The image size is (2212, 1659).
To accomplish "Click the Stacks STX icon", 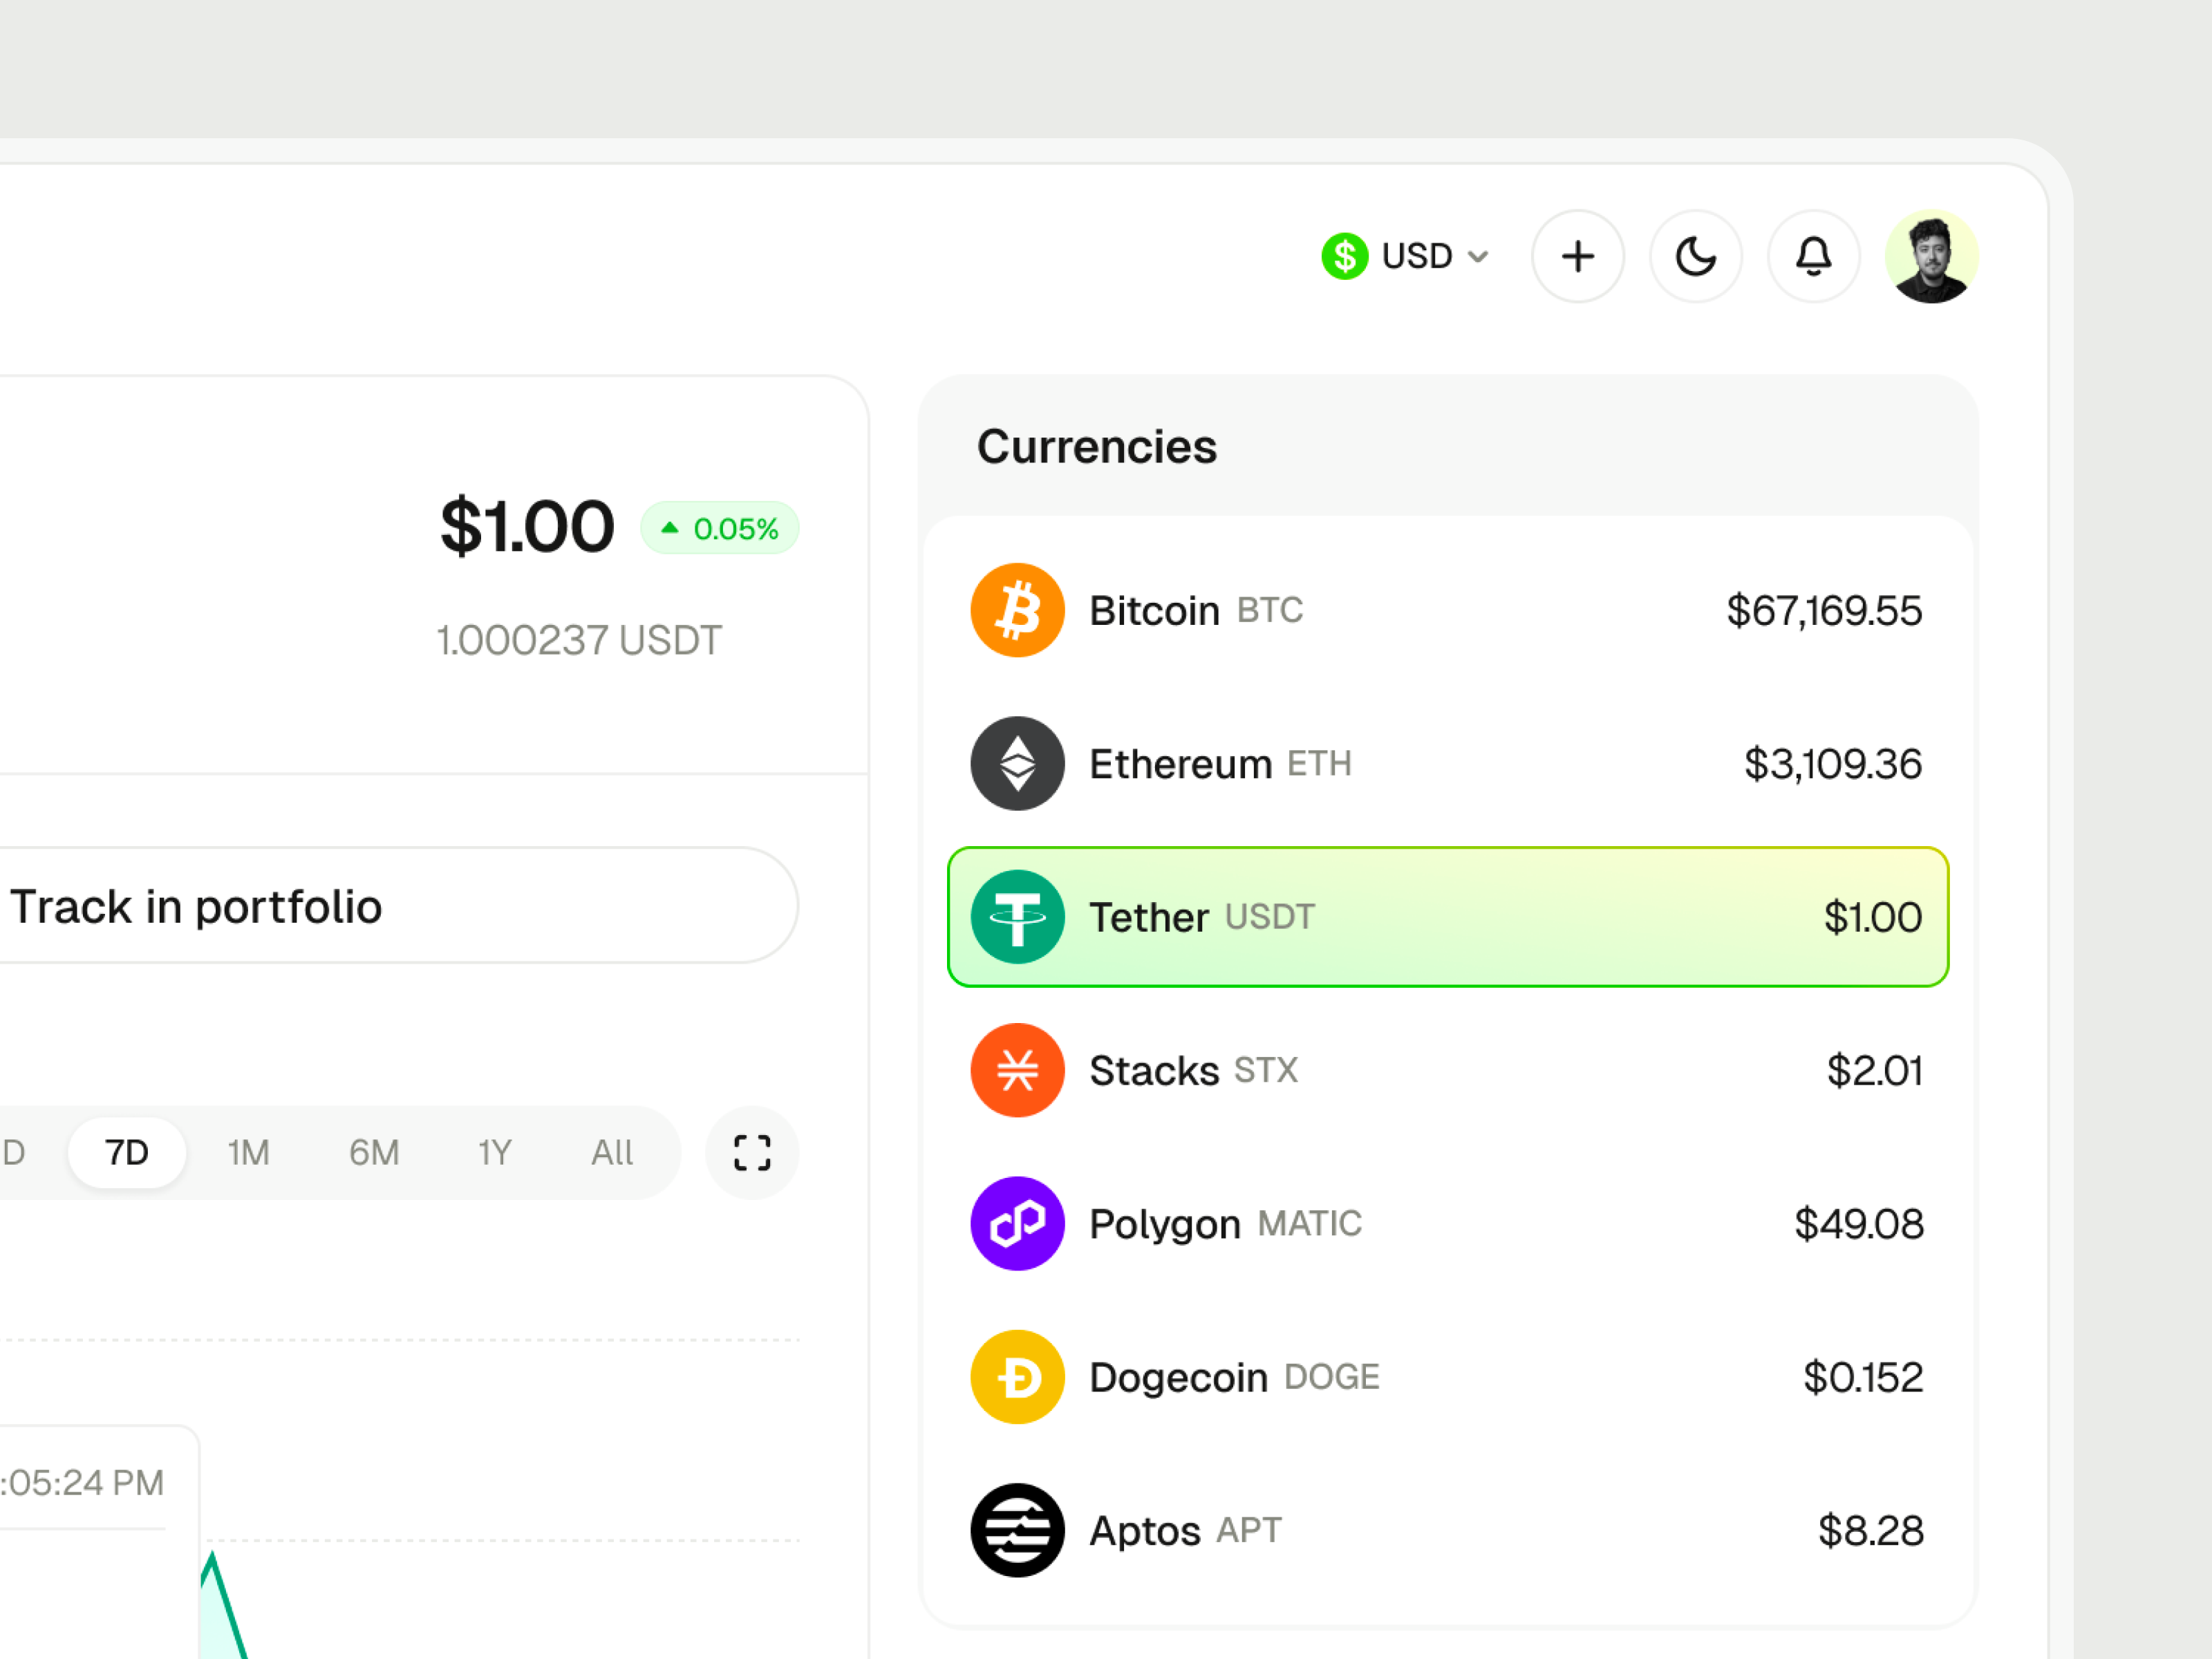I will [1017, 1070].
